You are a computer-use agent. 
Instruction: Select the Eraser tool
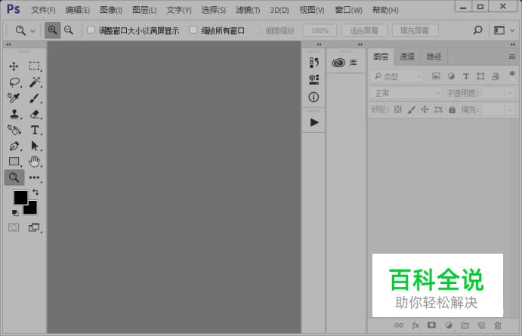[35, 114]
